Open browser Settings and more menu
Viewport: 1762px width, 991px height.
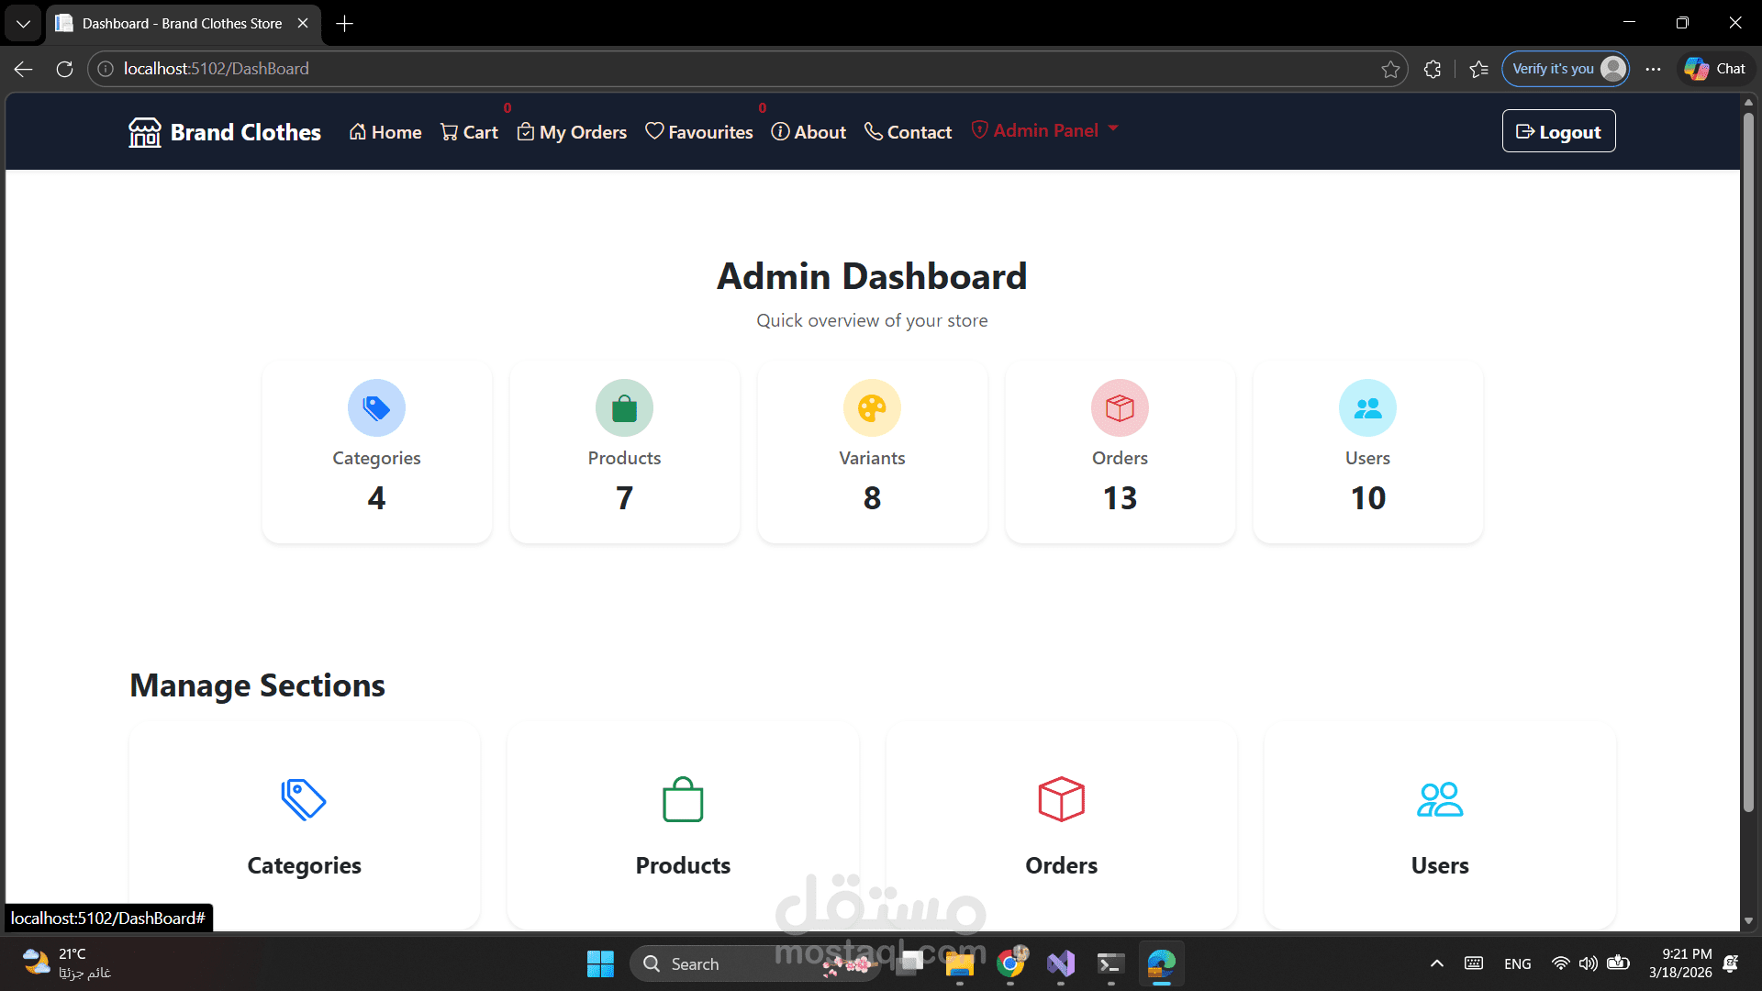click(1653, 69)
